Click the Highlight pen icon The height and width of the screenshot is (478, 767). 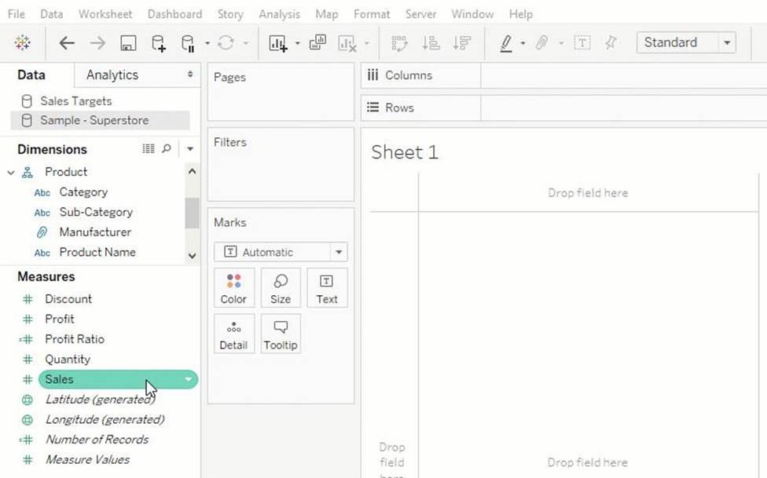pyautogui.click(x=506, y=43)
